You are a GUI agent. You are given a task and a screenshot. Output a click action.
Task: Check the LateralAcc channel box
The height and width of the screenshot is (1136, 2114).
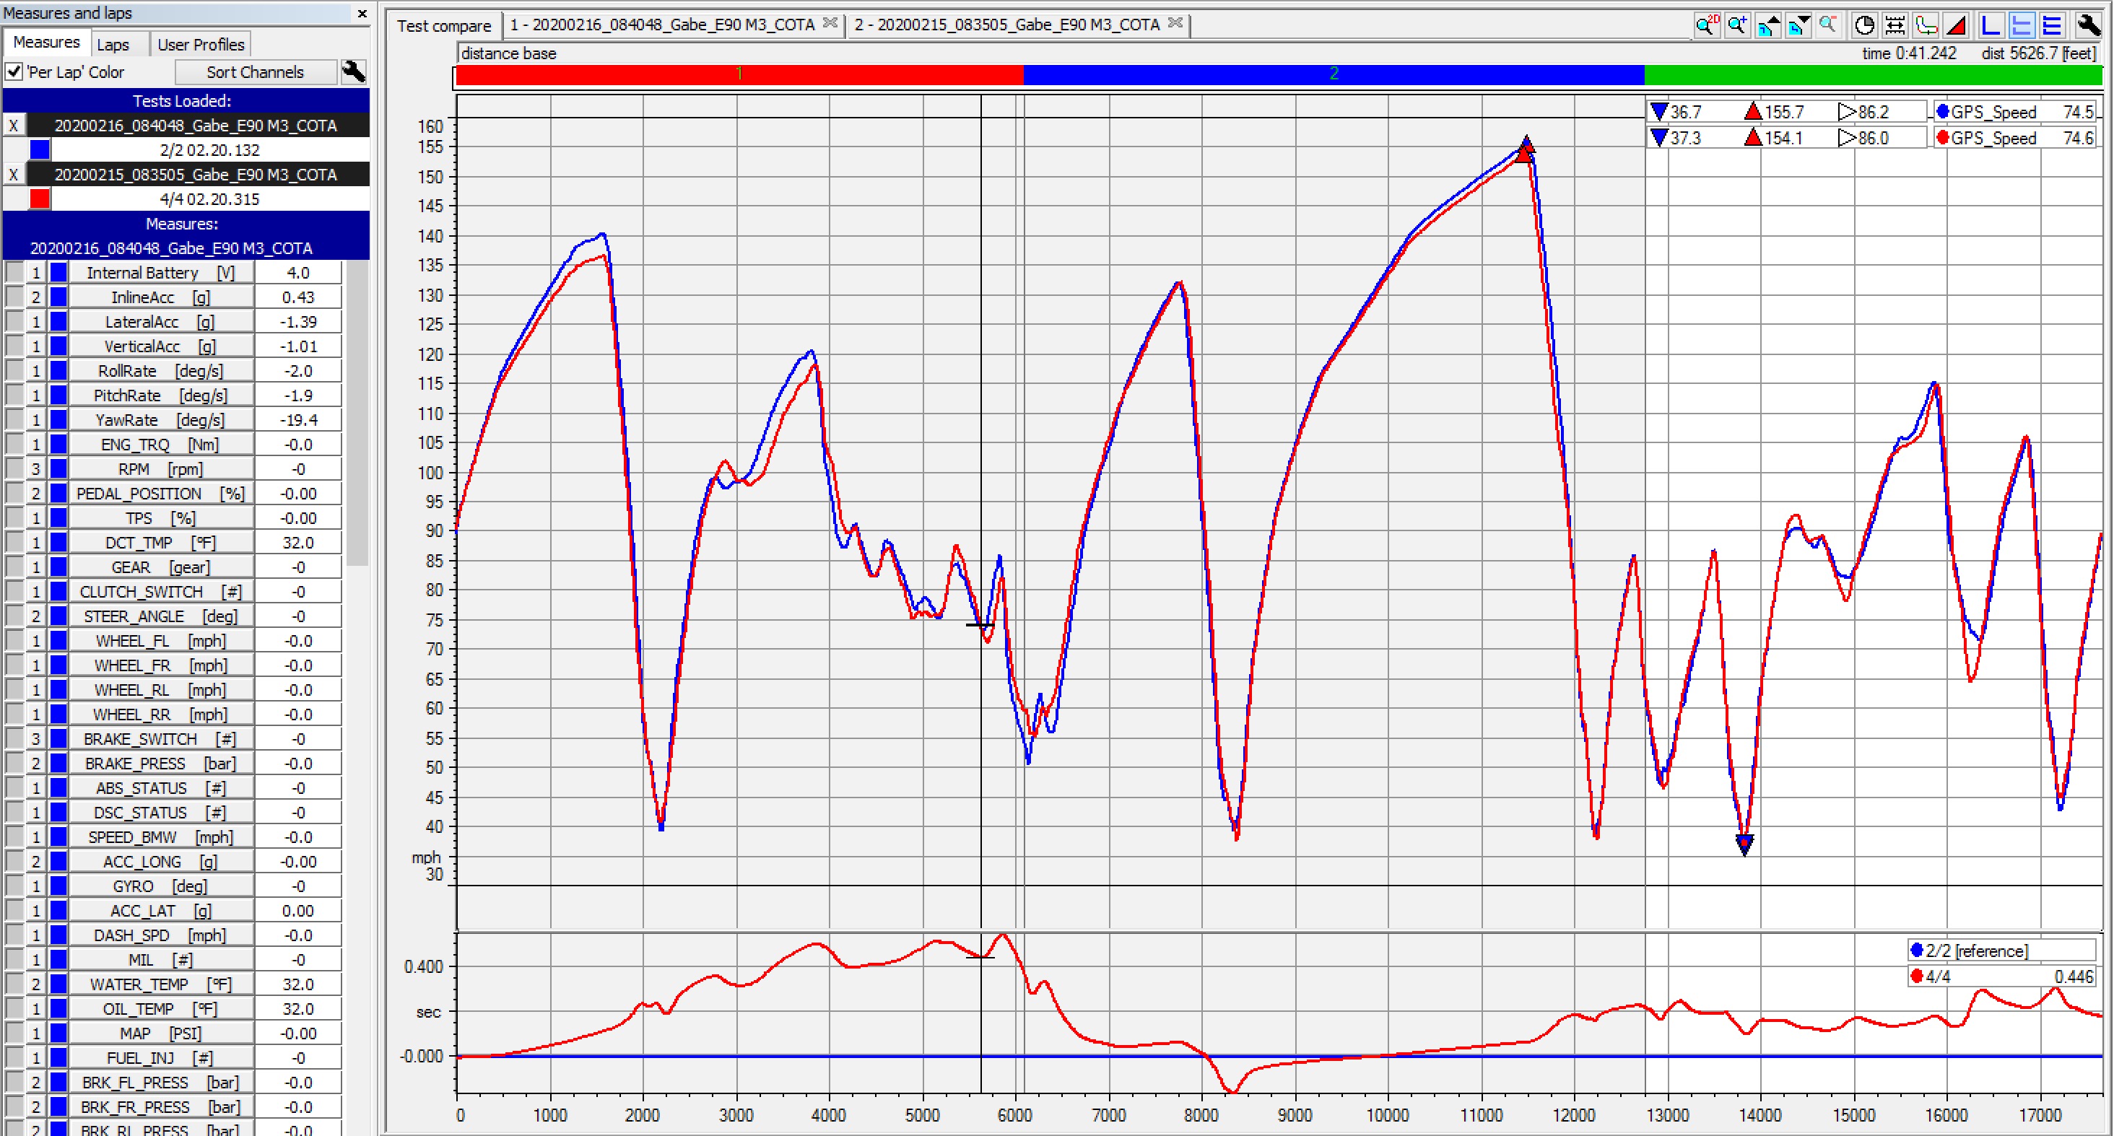(14, 321)
